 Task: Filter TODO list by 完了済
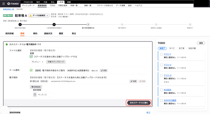pyautogui.click(x=181, y=48)
